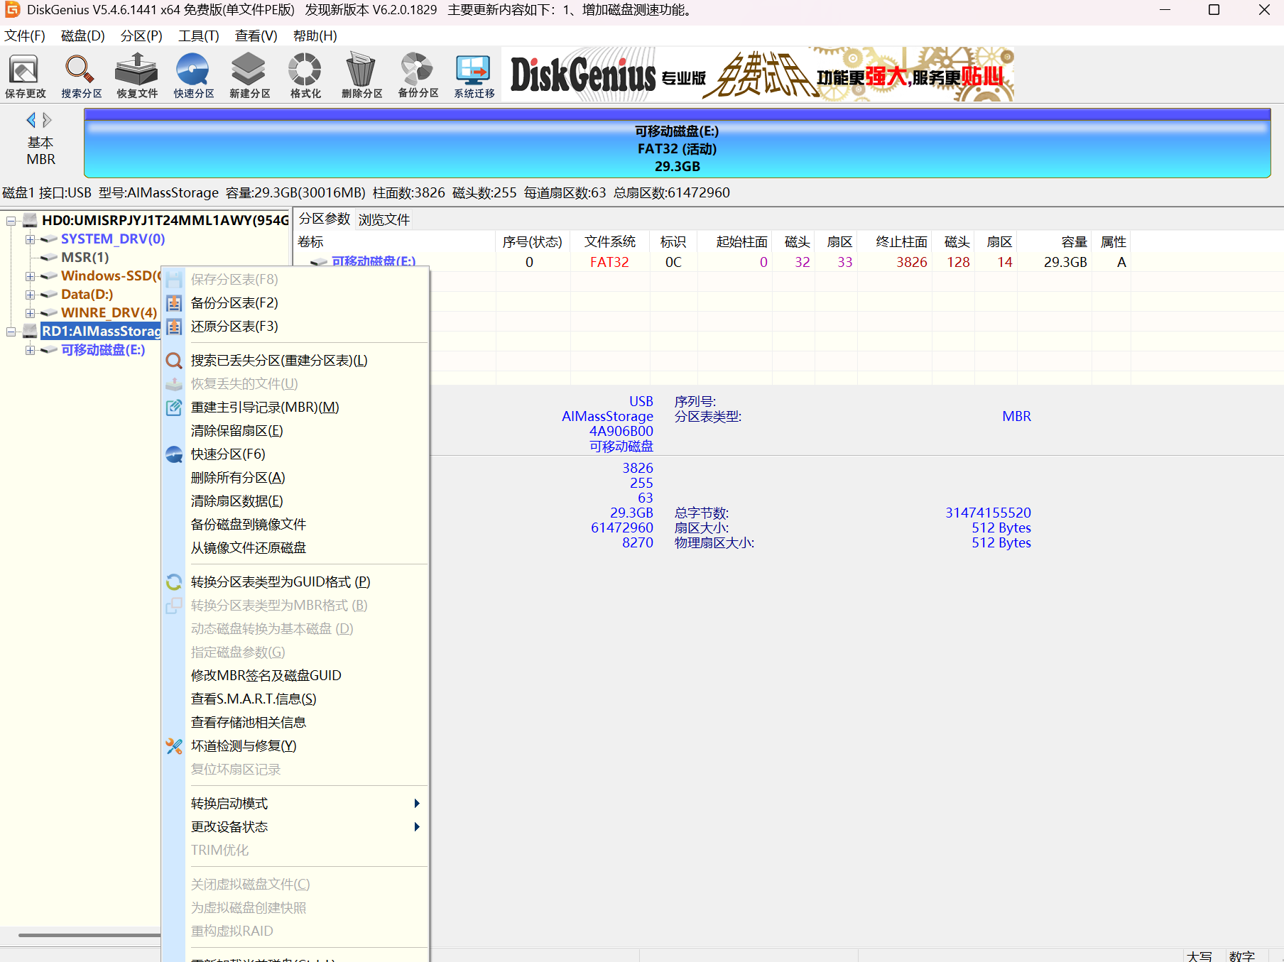Click the DiskGenius app logo in title bar

point(12,10)
